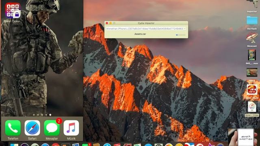Select the last iPhone home page dot
The width and height of the screenshot is (260, 146).
tap(50, 115)
